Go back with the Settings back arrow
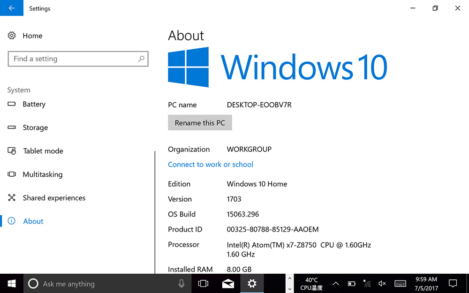 point(12,8)
